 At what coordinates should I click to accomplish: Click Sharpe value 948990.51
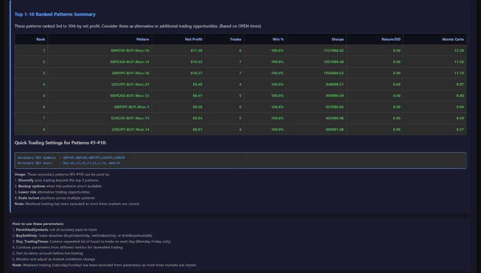(x=334, y=84)
